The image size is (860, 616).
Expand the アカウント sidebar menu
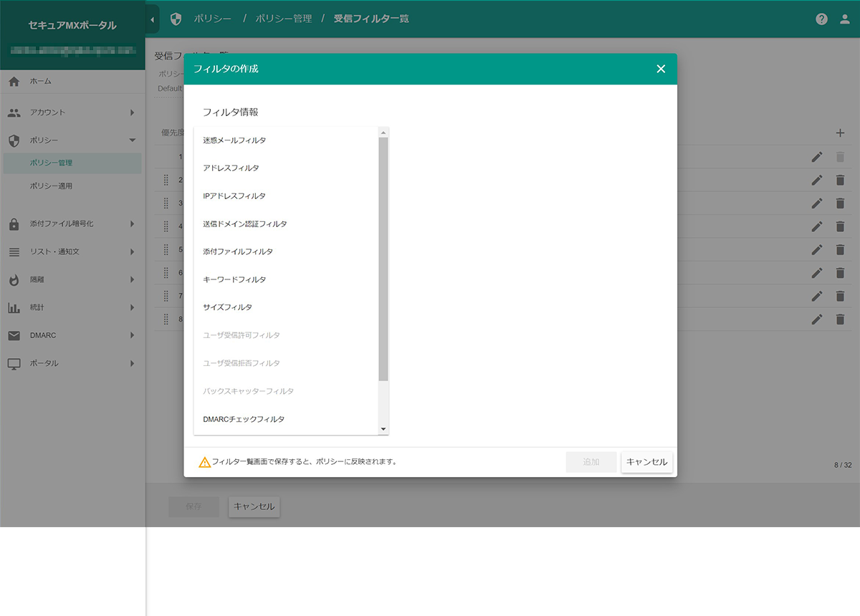132,112
